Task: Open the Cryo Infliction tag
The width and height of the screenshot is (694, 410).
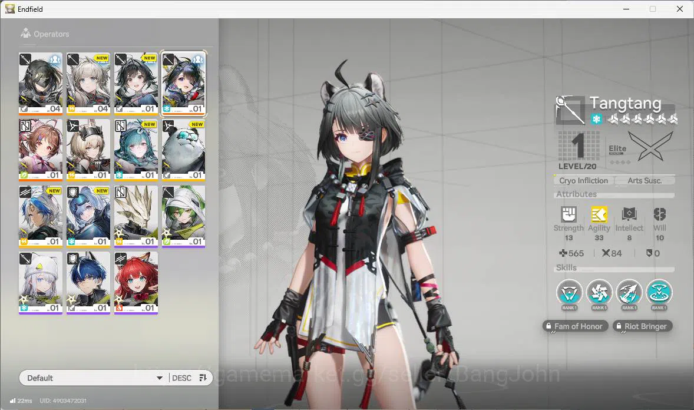Action: pyautogui.click(x=583, y=181)
